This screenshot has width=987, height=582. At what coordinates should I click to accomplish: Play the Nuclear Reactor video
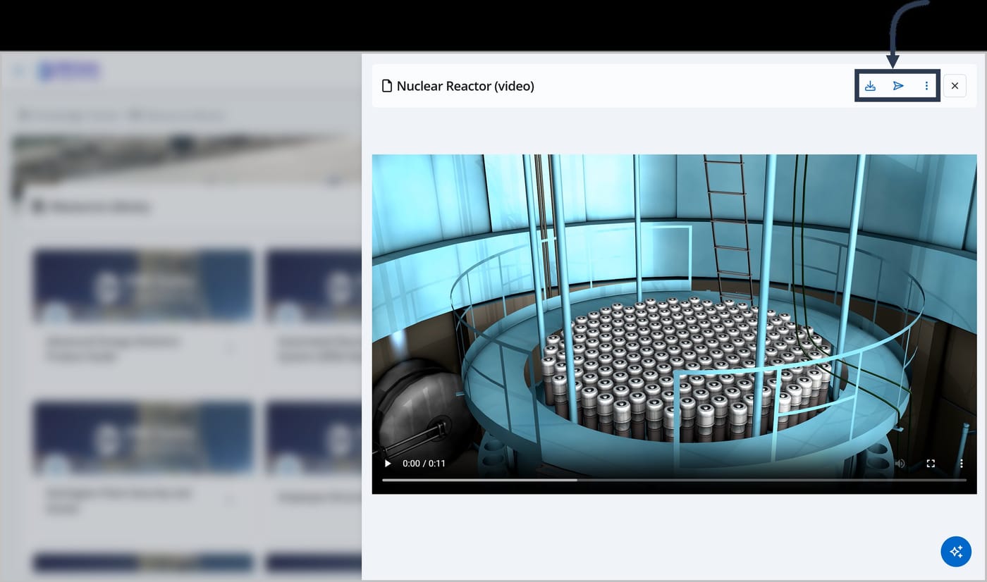click(387, 464)
